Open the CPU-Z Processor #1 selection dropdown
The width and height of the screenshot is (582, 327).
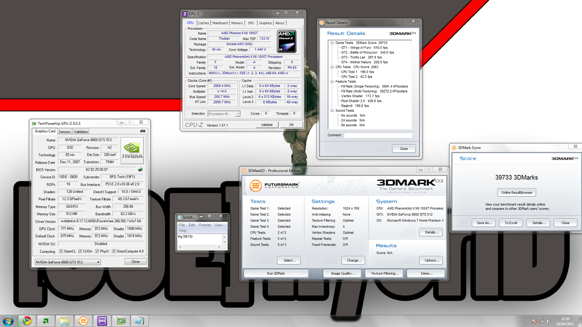tap(224, 114)
